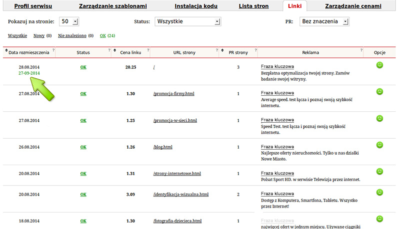The image size is (400, 229).
Task: Click the green smiley icon for /promocja-firmy.html row
Action: coord(379,92)
